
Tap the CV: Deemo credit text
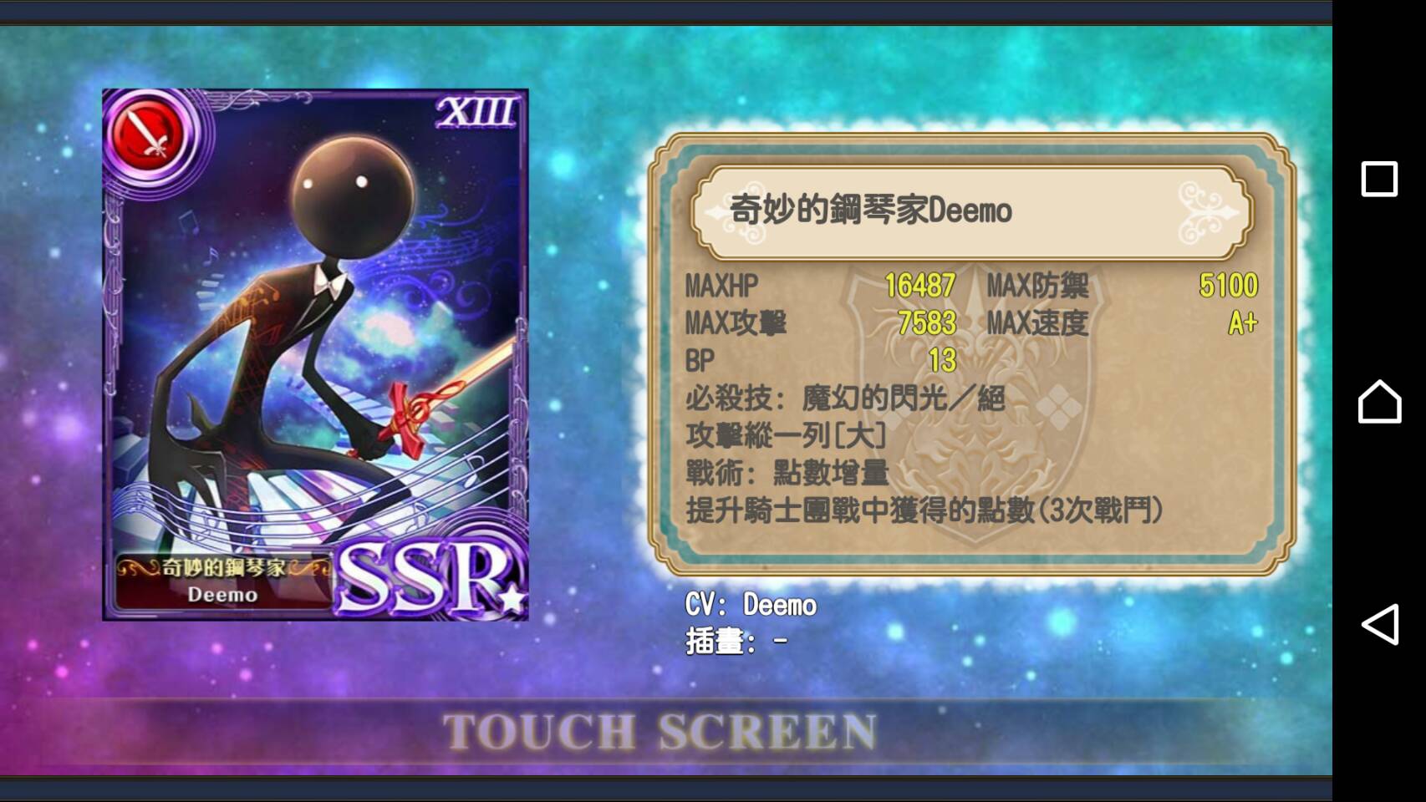[751, 605]
